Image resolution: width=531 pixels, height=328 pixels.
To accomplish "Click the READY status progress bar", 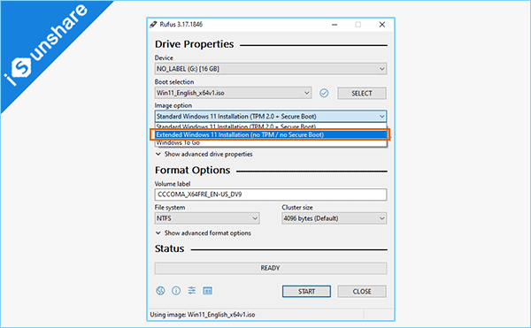I will click(x=271, y=268).
